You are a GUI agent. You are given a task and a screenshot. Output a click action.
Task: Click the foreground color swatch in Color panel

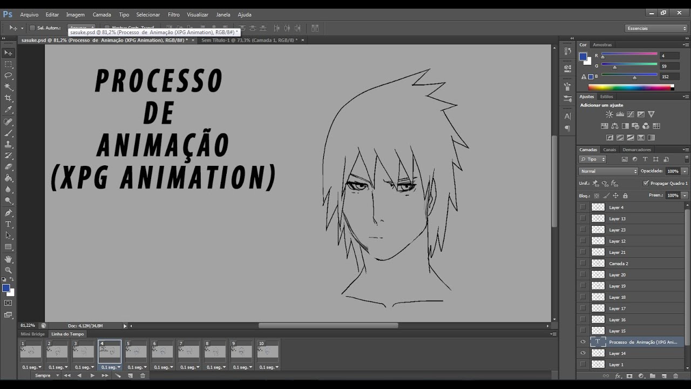click(x=583, y=56)
